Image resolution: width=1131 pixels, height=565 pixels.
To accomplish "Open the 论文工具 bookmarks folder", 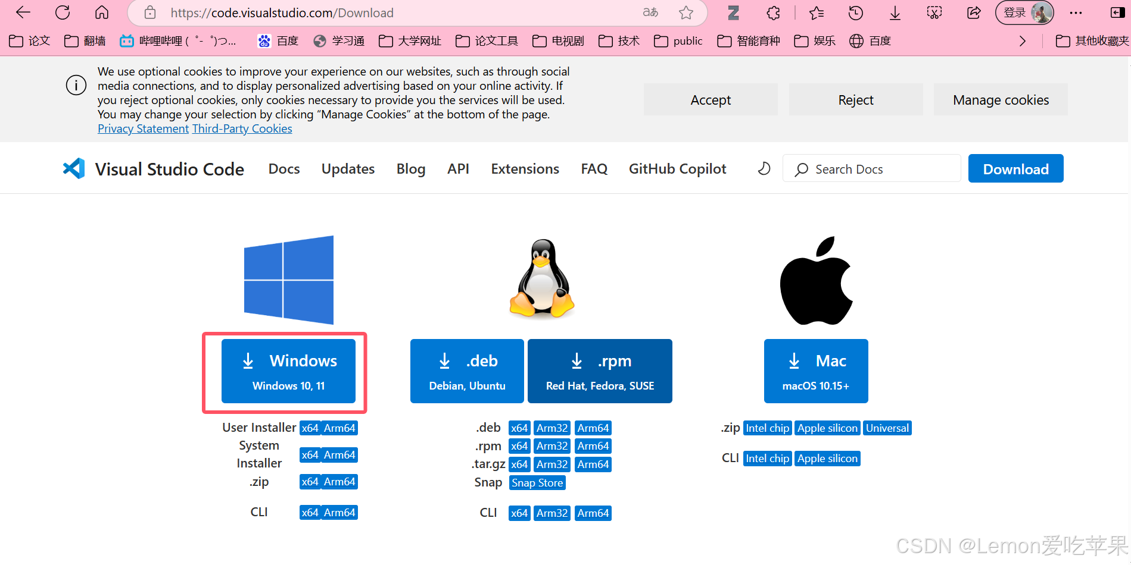I will 487,40.
